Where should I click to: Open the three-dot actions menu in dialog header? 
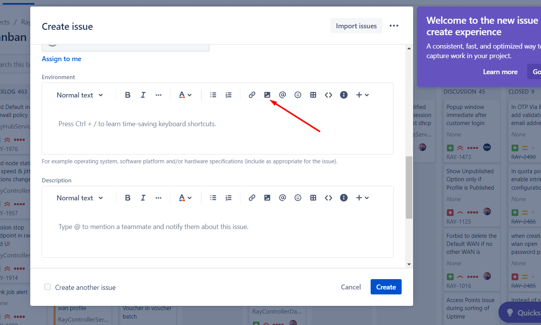coord(394,26)
